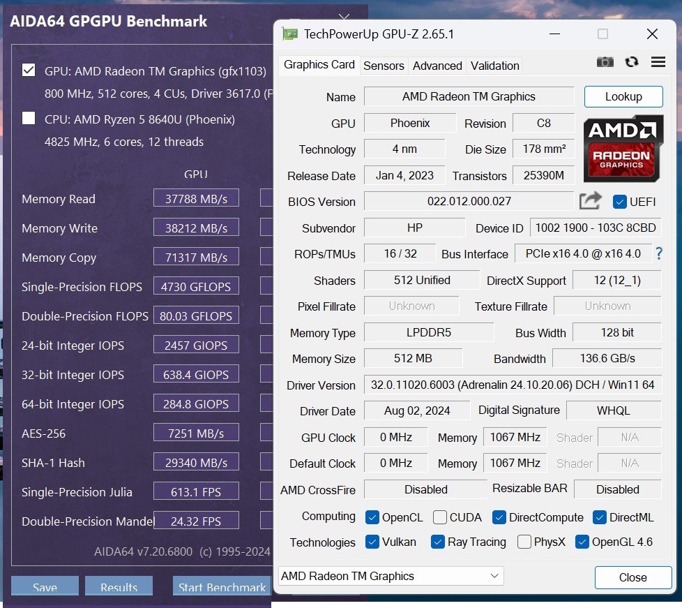Click the GPU-Z title bar app icon

(x=290, y=34)
